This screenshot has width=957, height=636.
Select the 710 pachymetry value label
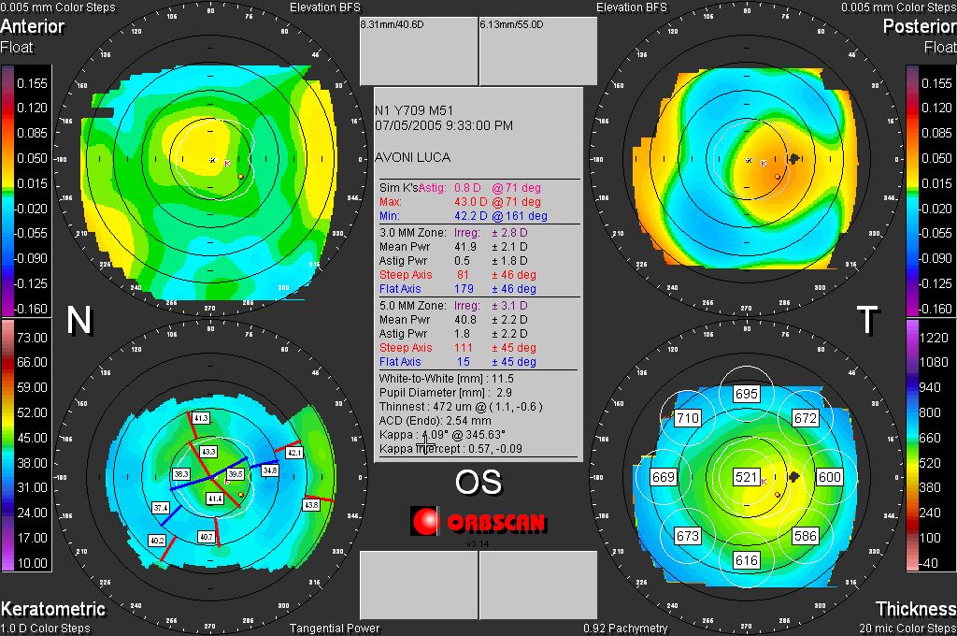click(688, 418)
